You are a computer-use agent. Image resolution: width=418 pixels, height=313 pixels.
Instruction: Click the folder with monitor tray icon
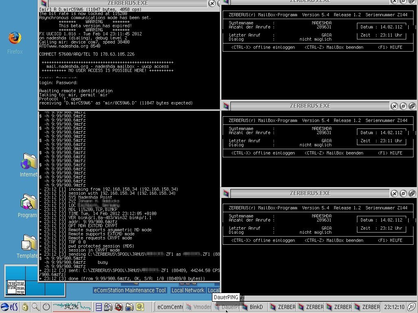(129, 307)
